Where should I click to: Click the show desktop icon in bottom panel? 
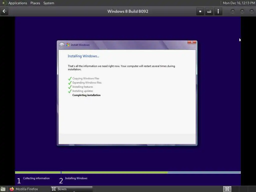[x=3, y=189]
